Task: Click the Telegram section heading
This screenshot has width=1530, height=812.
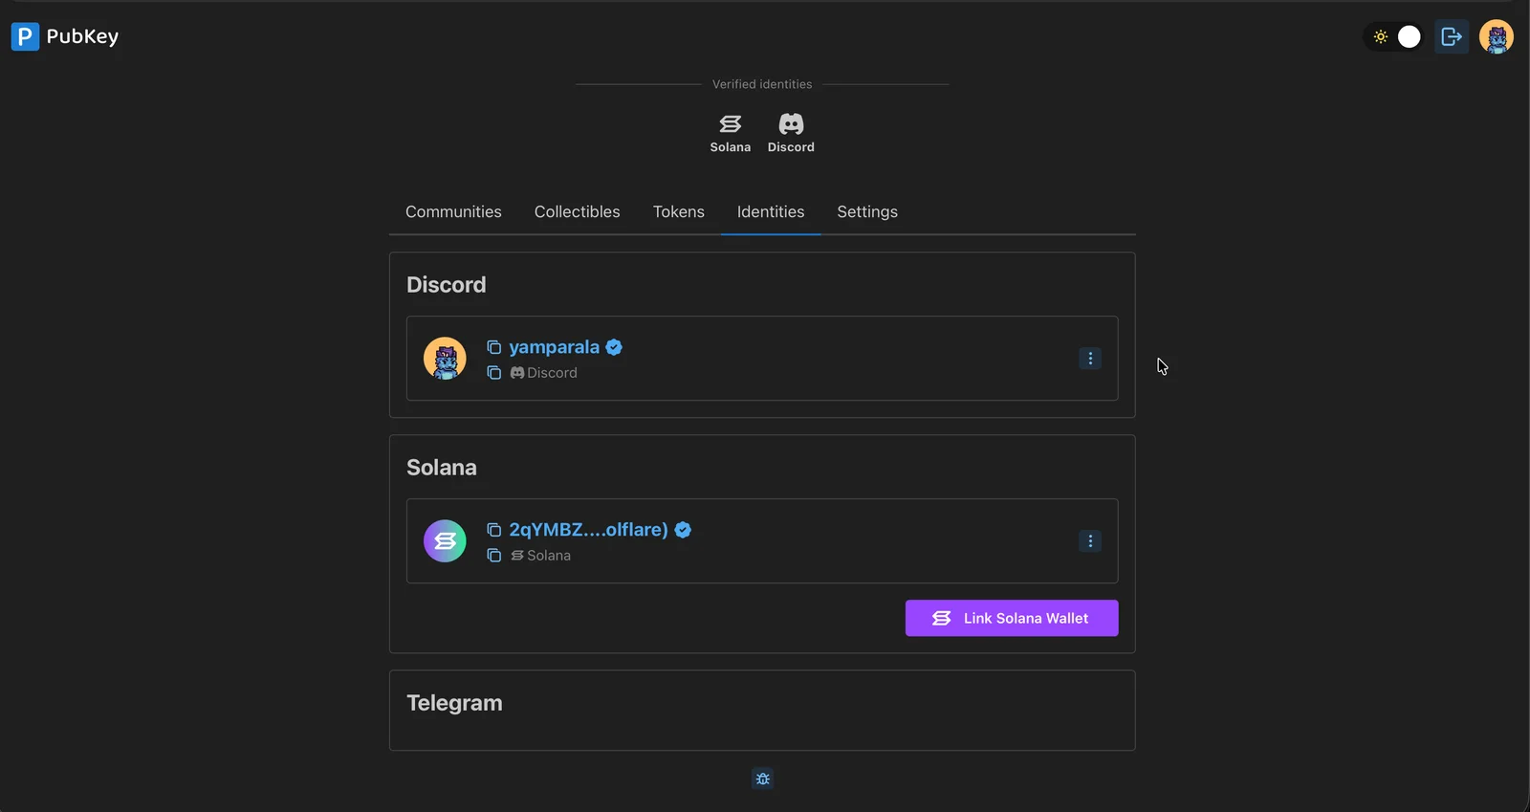Action: pyautogui.click(x=454, y=703)
